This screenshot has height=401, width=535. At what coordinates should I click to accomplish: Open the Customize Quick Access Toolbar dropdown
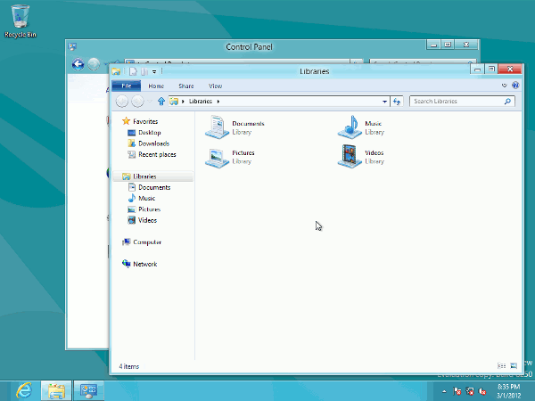click(x=154, y=71)
